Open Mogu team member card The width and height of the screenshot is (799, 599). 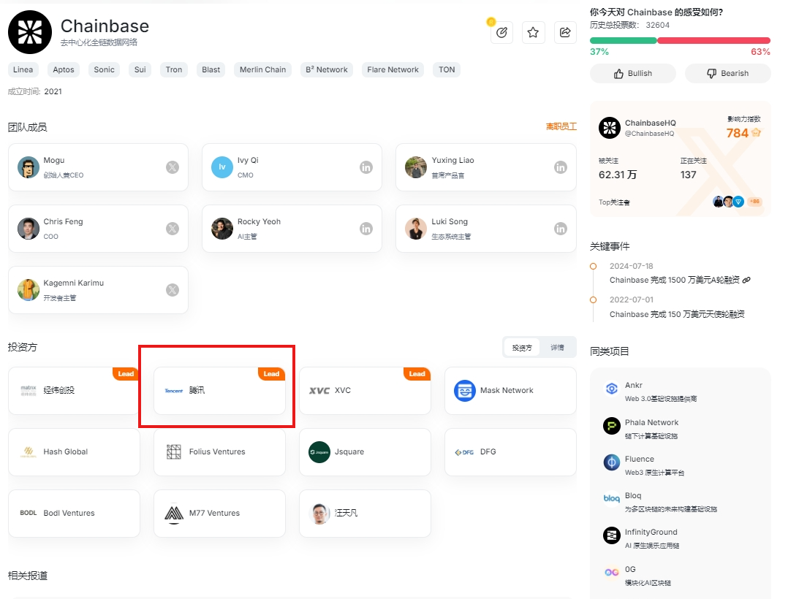99,167
